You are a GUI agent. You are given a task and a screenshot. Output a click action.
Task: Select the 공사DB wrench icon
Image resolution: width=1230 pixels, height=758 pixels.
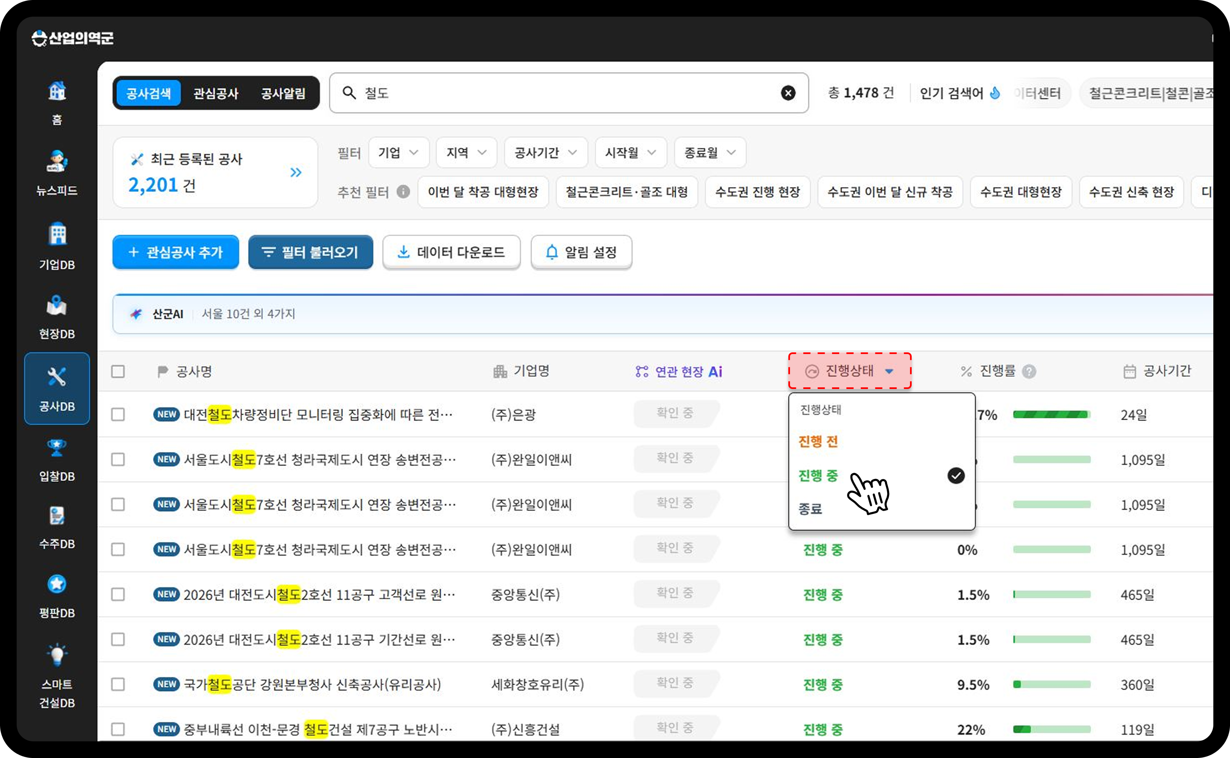[57, 377]
